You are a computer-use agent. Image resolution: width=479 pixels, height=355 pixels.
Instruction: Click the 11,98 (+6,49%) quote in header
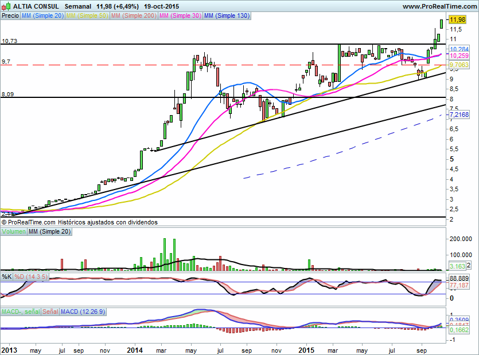coord(117,6)
